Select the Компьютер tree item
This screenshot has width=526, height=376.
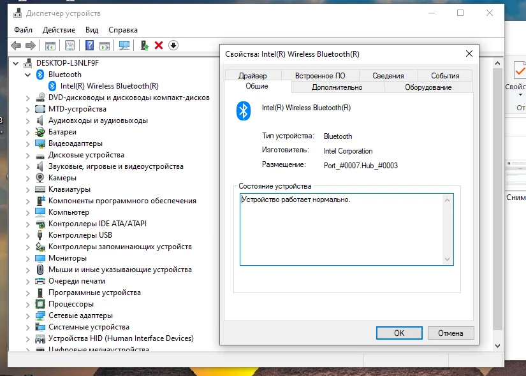69,212
